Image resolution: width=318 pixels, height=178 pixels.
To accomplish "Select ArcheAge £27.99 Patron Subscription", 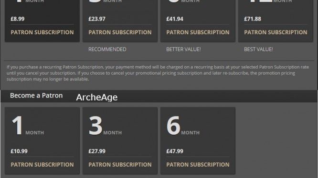I will pyautogui.click(x=120, y=165).
